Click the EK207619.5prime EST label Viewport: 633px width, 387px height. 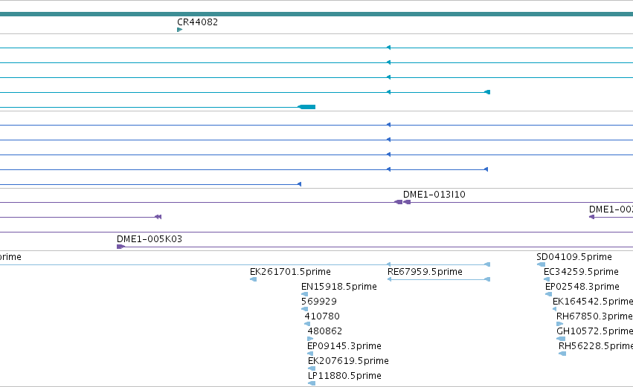(x=348, y=361)
